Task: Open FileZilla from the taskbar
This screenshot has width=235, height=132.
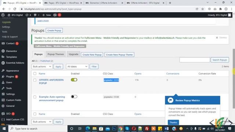Action: coord(147,129)
